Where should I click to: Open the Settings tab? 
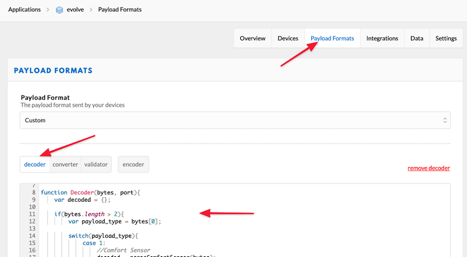(446, 38)
